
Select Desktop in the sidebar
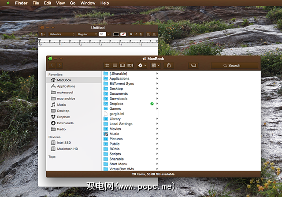pos(74,111)
